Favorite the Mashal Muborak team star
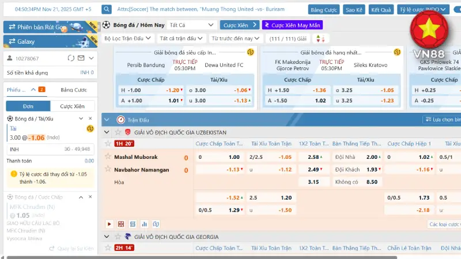 [107, 157]
